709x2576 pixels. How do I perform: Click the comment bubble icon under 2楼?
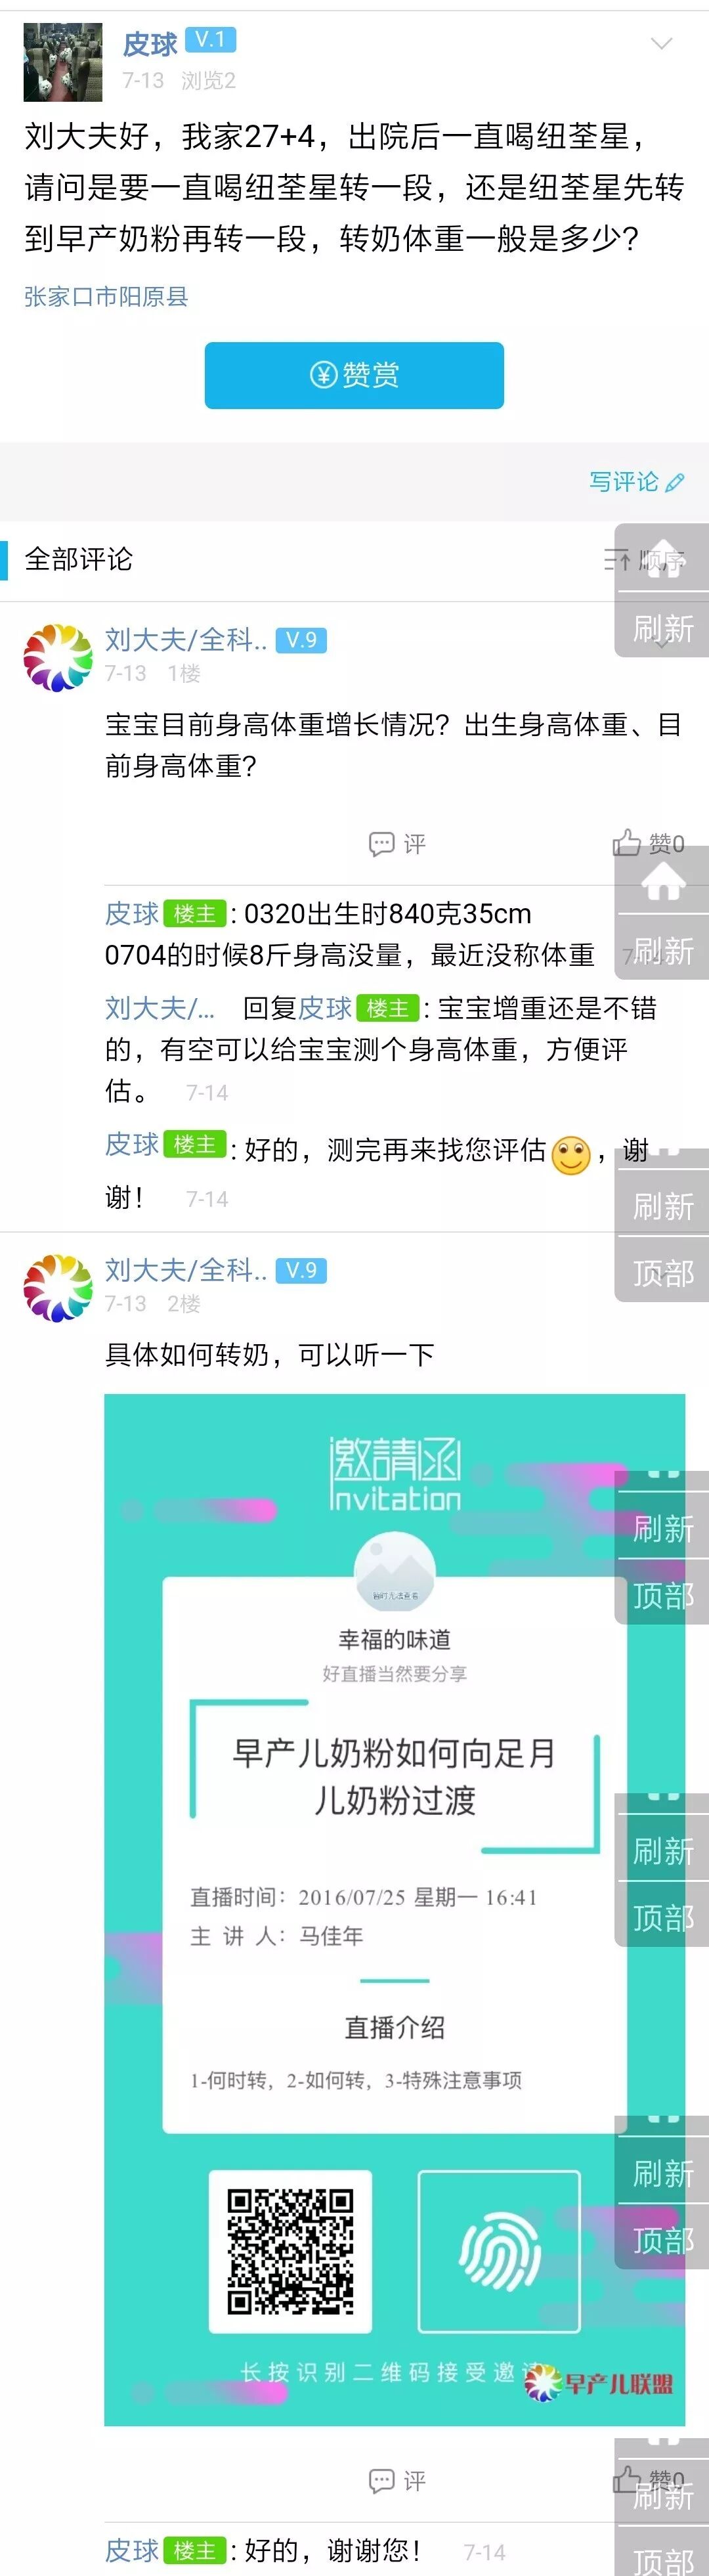coord(381,2480)
